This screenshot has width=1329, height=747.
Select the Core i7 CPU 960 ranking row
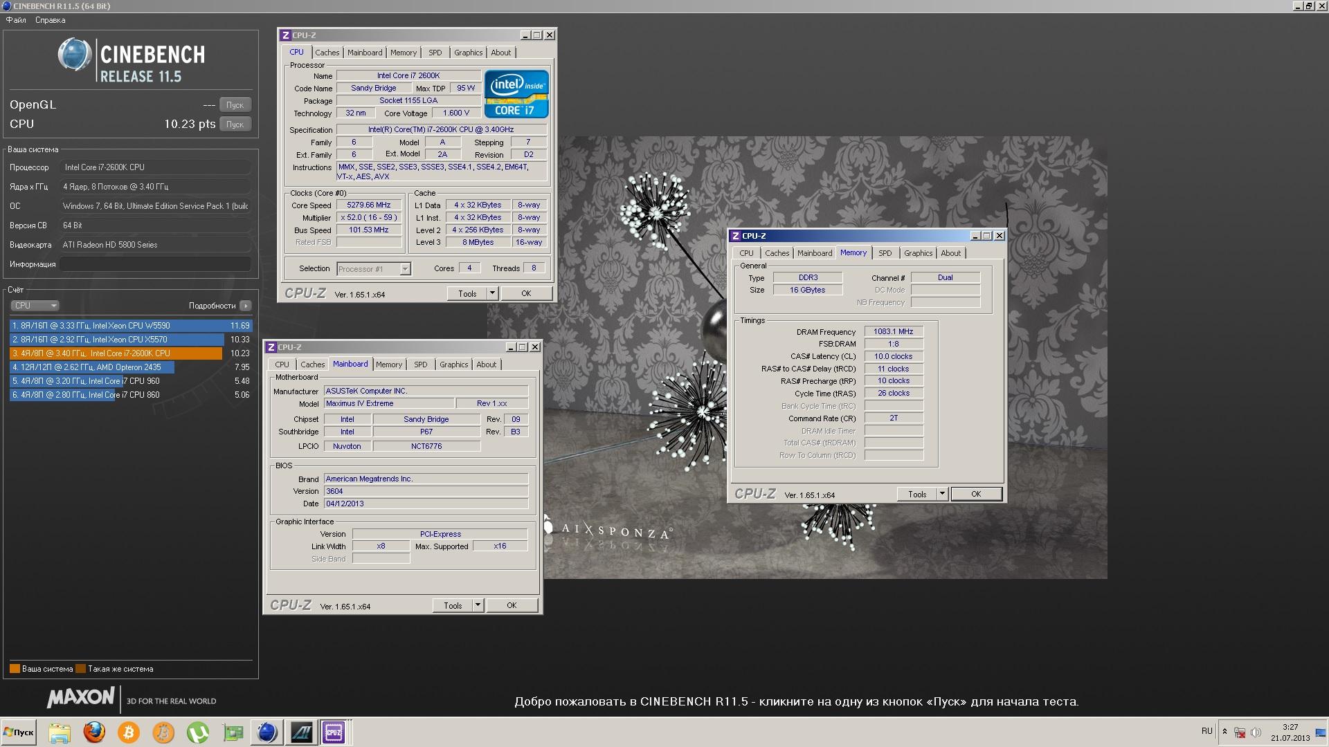coord(131,381)
